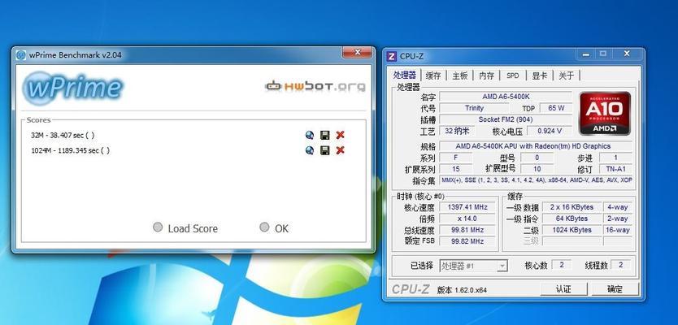The image size is (678, 325).
Task: Click the globe icon for 1024M score
Action: click(x=310, y=150)
